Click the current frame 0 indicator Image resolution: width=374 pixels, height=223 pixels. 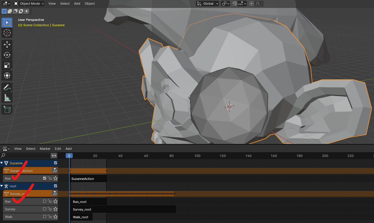(69, 155)
